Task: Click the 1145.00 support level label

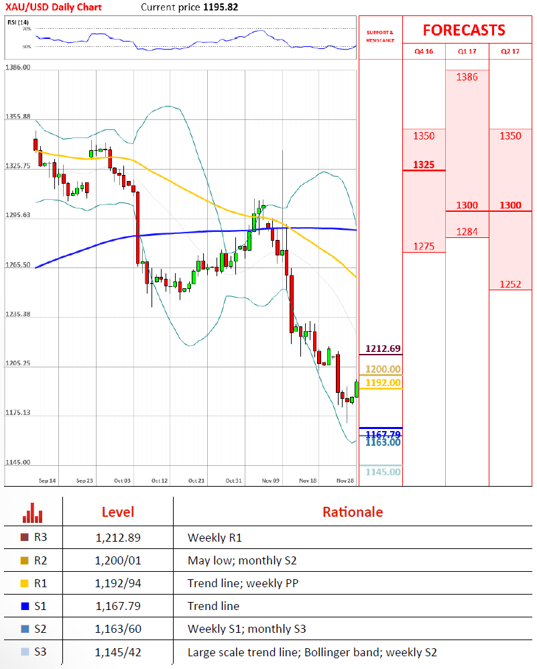Action: click(x=383, y=472)
